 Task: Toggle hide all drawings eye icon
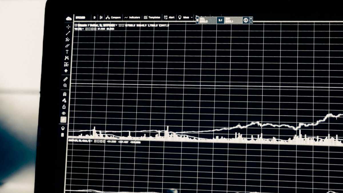click(x=64, y=113)
